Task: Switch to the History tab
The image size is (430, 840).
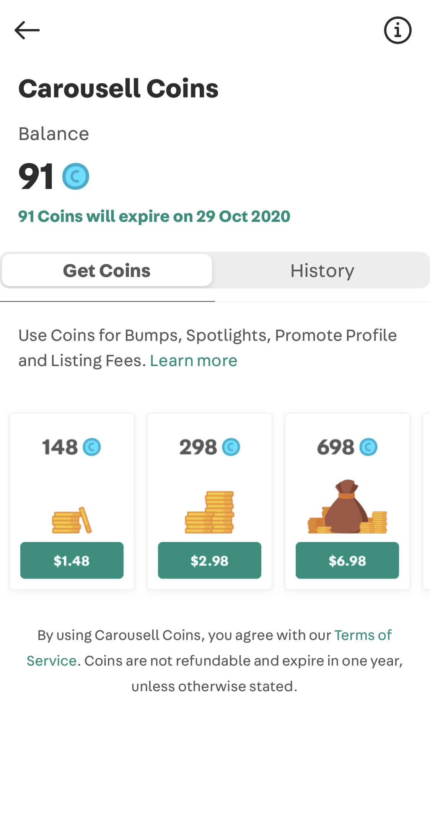Action: tap(322, 270)
